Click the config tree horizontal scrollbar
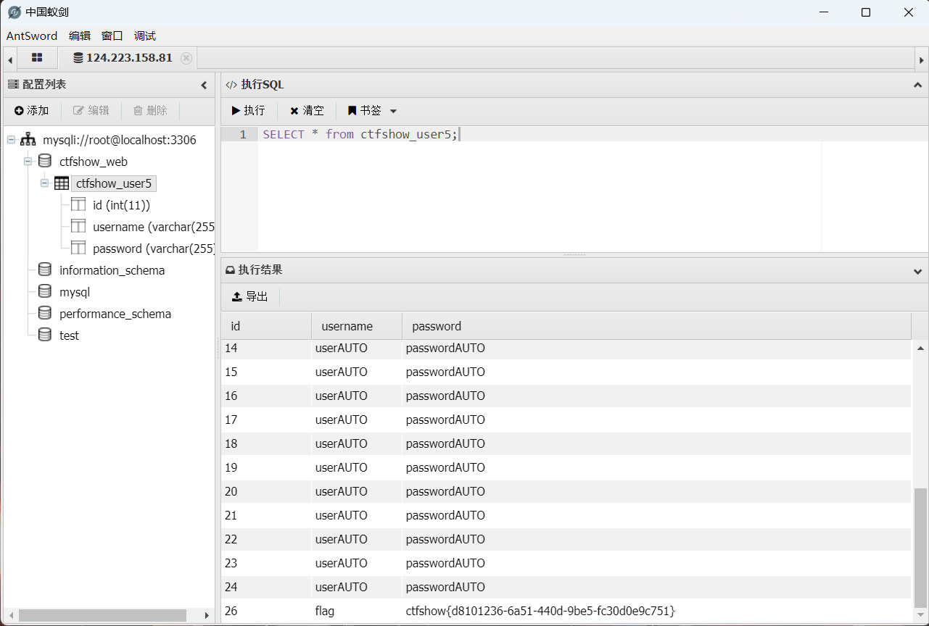The image size is (929, 626). point(102,615)
